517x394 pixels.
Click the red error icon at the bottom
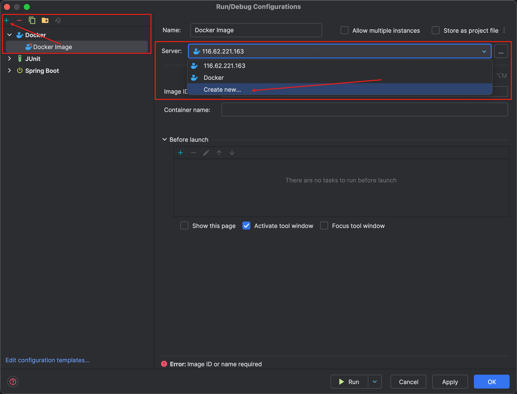pyautogui.click(x=164, y=364)
